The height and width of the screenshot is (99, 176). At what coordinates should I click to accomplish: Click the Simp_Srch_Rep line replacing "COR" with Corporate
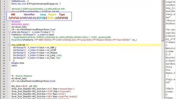tap(41, 92)
